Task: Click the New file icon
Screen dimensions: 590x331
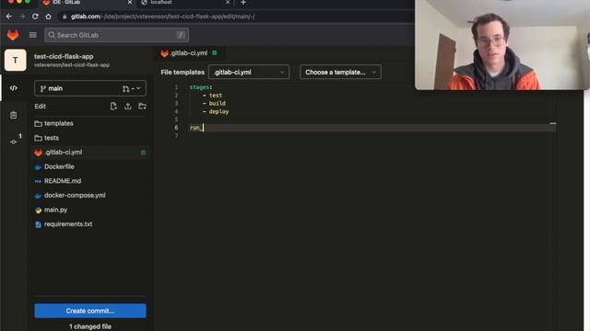Action: coord(113,107)
